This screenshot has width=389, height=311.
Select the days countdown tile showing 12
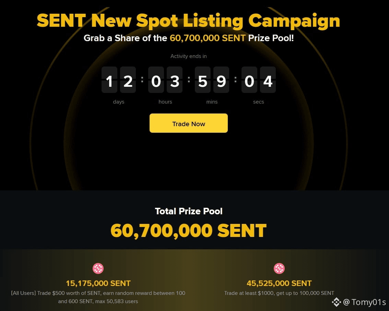(x=119, y=80)
